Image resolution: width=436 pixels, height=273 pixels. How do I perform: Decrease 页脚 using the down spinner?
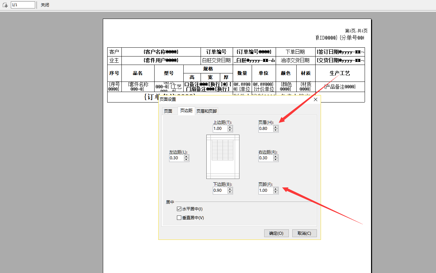[276, 192]
